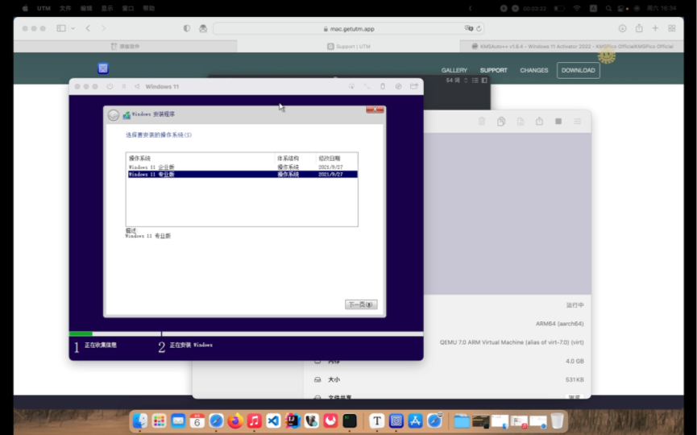Select the highlighted Windows 11 专业版 row

(x=243, y=174)
